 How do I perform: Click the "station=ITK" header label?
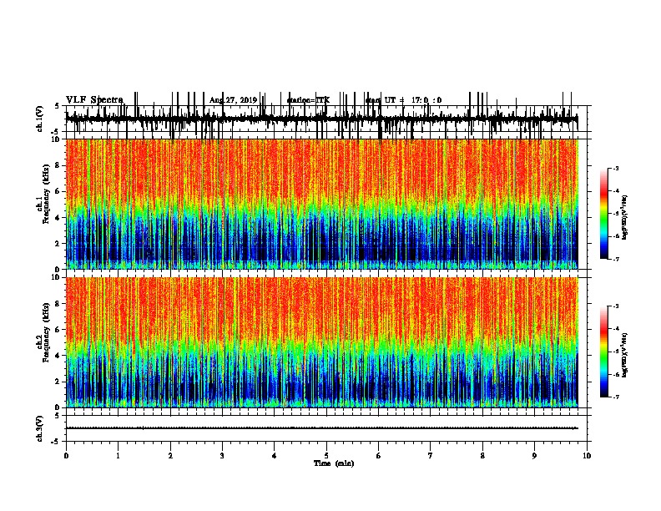[308, 100]
